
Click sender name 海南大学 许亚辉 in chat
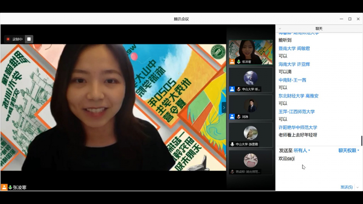click(294, 64)
